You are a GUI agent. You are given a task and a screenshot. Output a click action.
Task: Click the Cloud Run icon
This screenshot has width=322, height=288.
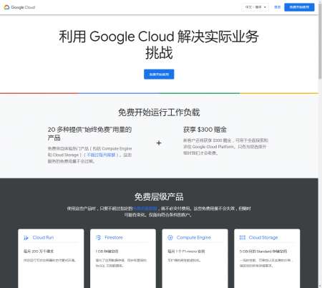[26, 238]
